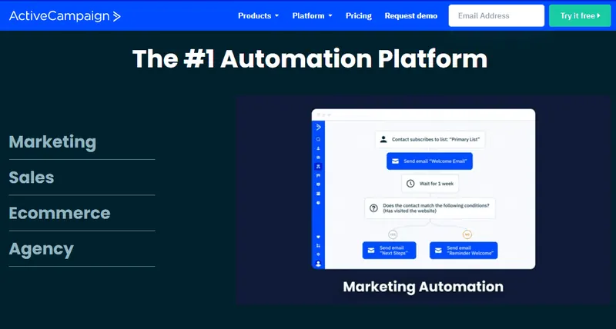
Task: Click 'The #1 Automation Platform' headline
Action: click(310, 59)
